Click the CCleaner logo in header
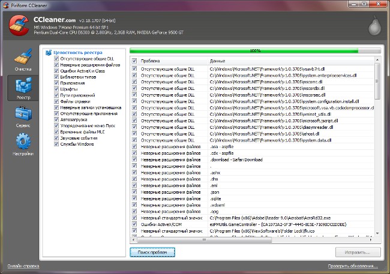Viewport: 390px width, 274px height. [19, 25]
